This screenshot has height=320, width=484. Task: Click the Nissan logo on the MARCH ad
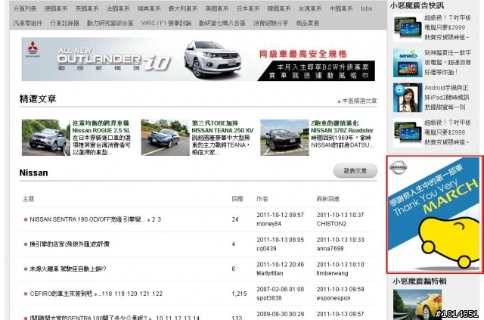pos(399,167)
